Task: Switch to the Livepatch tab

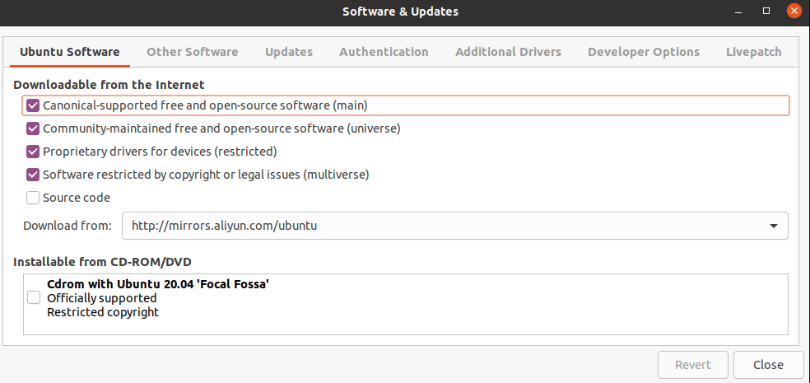Action: click(x=754, y=52)
